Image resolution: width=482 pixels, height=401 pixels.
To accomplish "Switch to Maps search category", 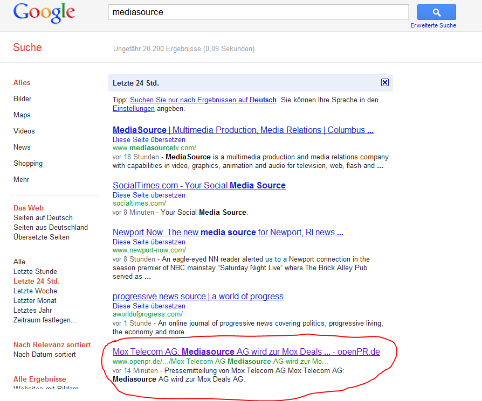I will coord(22,115).
